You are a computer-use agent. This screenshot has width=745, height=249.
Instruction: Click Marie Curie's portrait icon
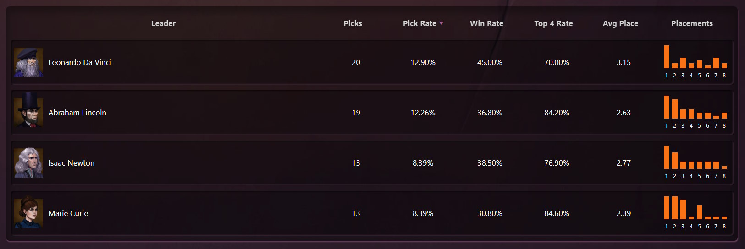tap(28, 213)
